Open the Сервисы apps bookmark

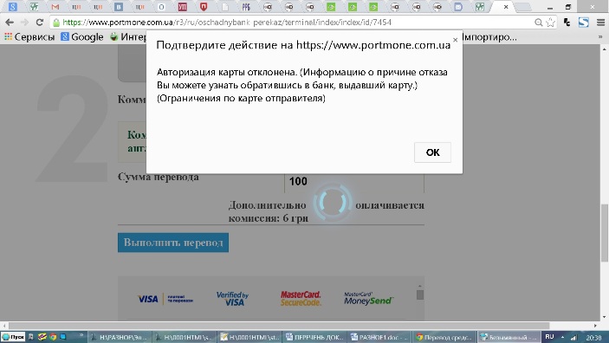(x=29, y=37)
